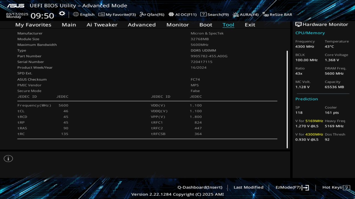Viewport: 355px width, 199px height.
Task: Click the Prediction section heading
Action: click(306, 99)
